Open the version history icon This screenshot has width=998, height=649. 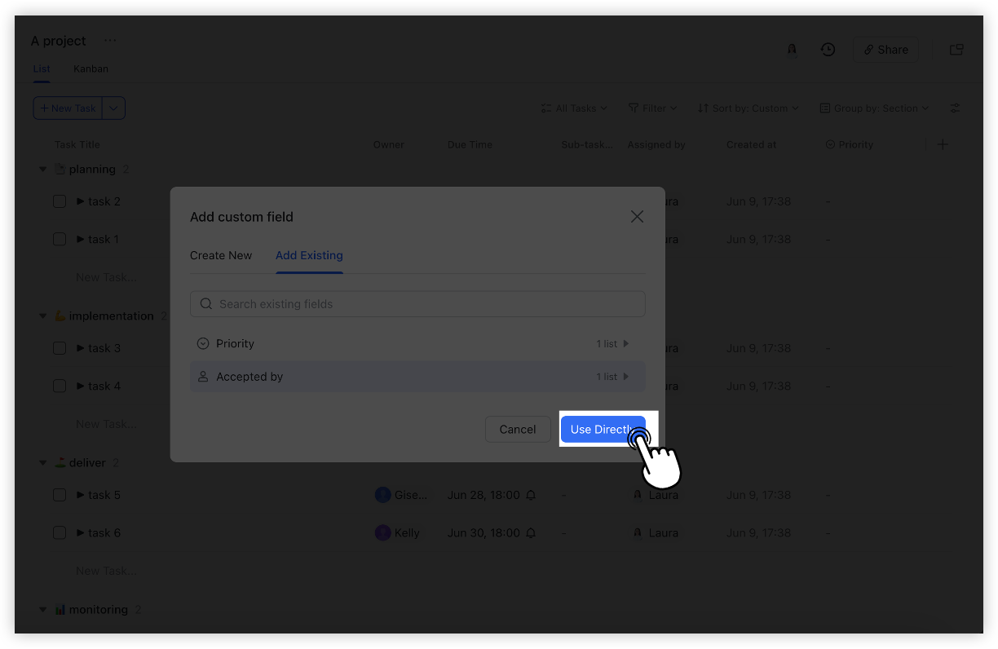coord(828,49)
